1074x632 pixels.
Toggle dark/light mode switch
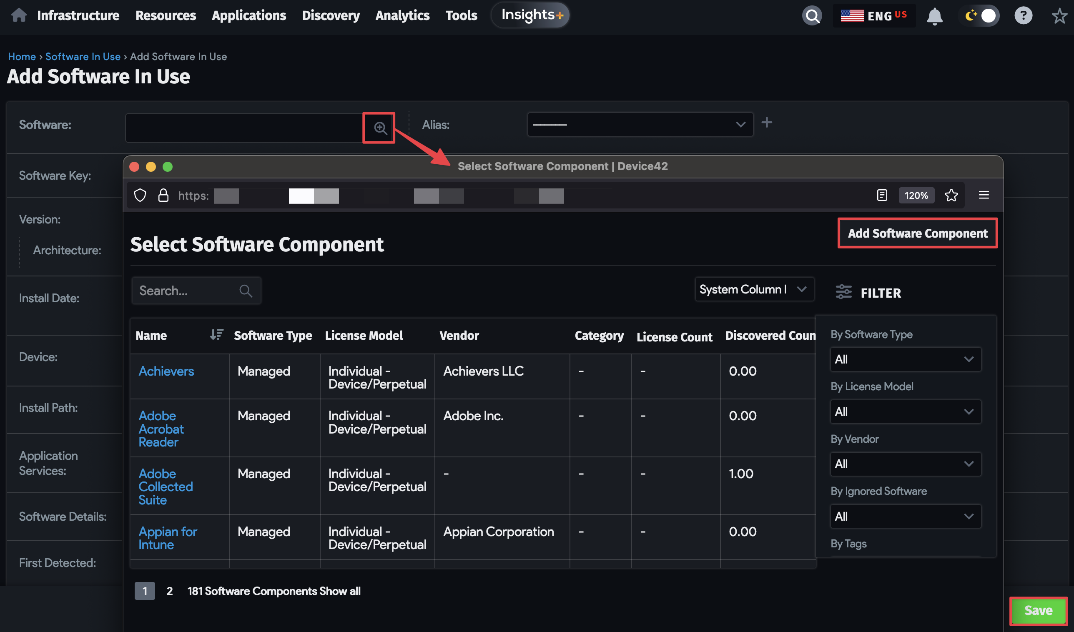click(980, 16)
